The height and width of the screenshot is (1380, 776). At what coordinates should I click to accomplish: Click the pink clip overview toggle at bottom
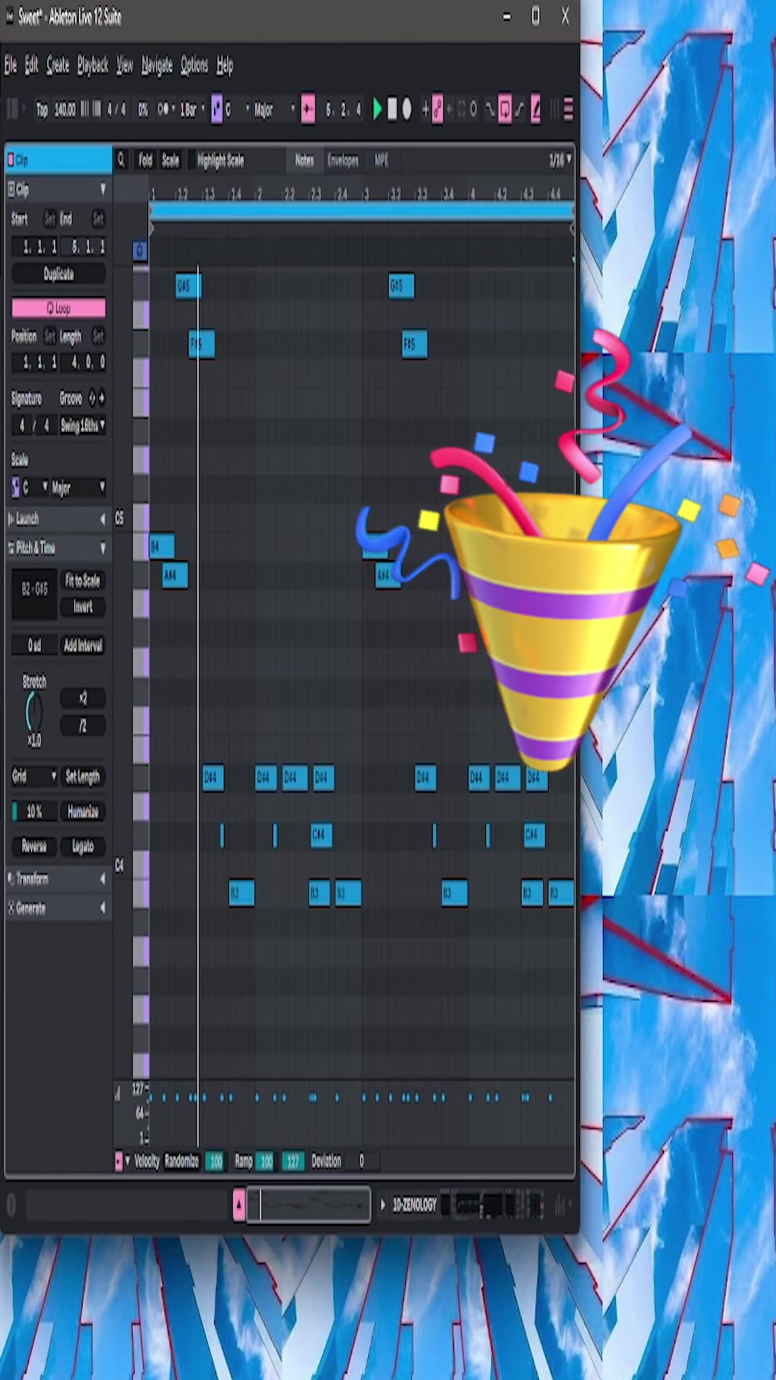[x=239, y=1205]
